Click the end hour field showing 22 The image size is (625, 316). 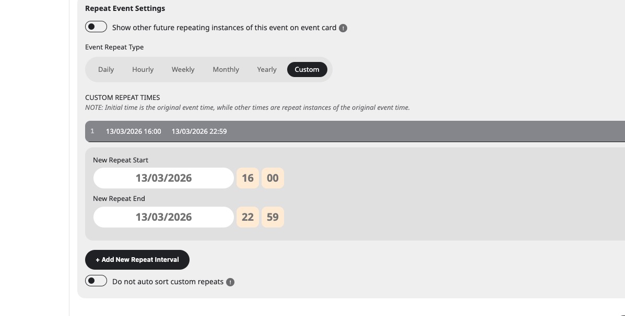247,217
